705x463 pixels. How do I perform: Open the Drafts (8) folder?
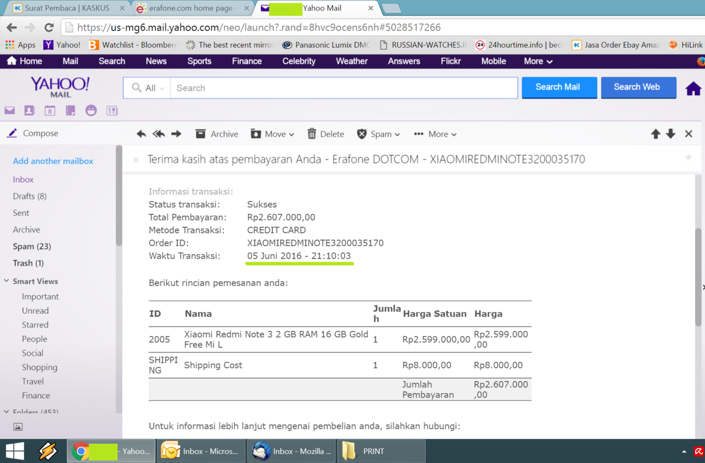30,196
